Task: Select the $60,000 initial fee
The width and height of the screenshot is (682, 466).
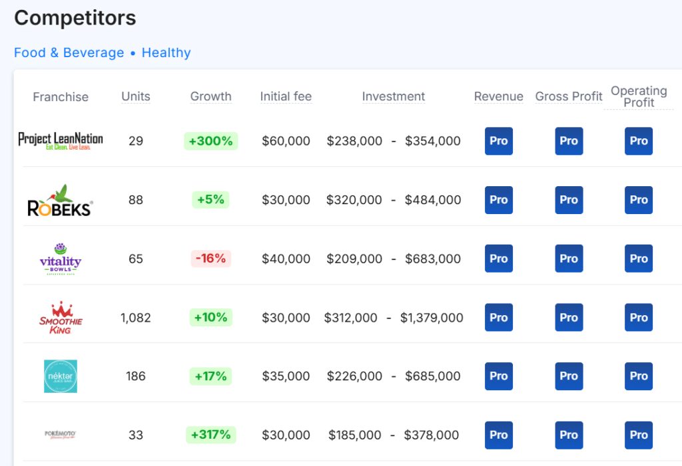Action: [x=286, y=141]
